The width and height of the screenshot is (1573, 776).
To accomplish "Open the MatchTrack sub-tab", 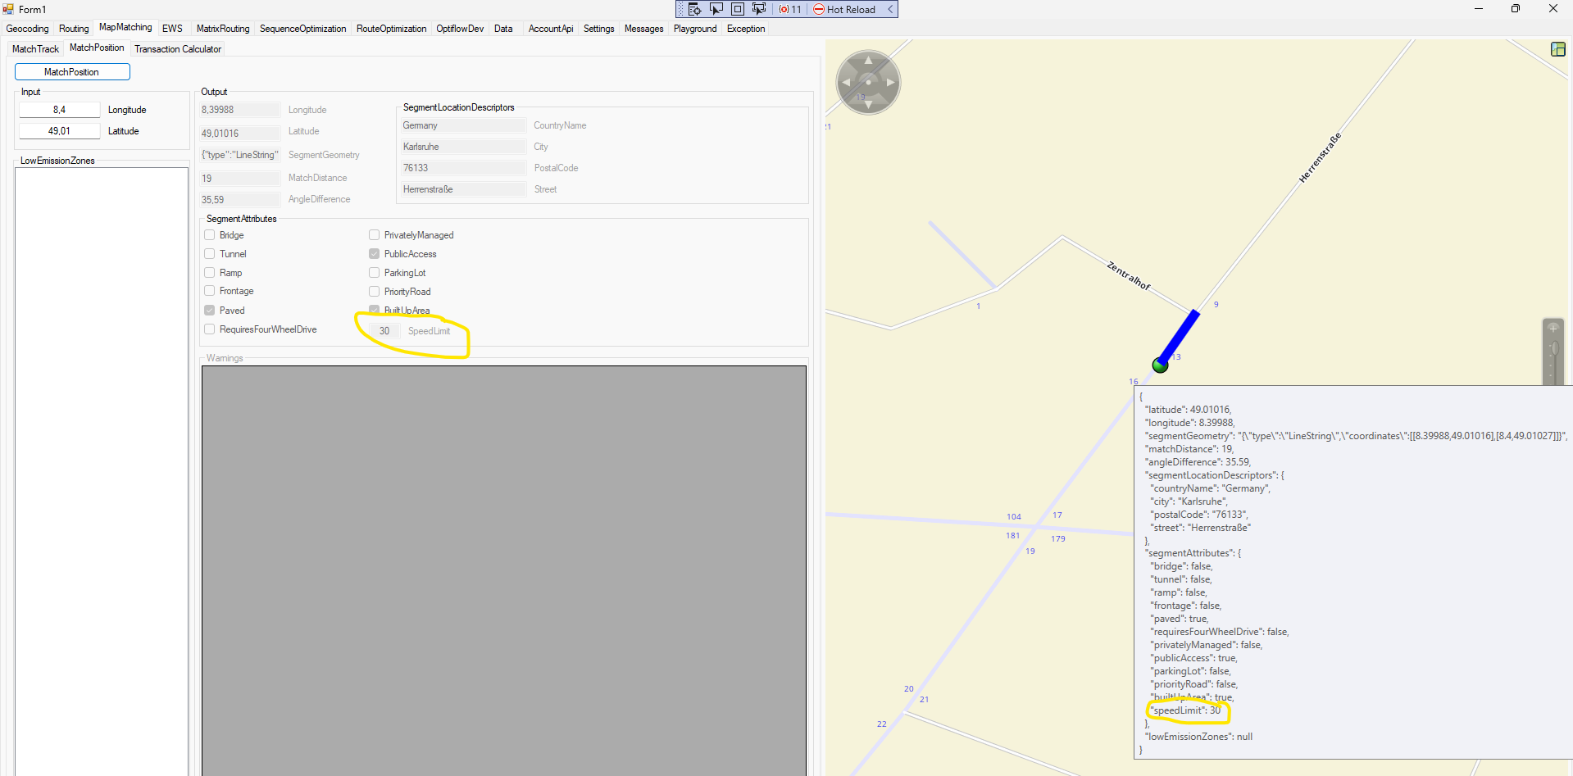I will pyautogui.click(x=36, y=49).
